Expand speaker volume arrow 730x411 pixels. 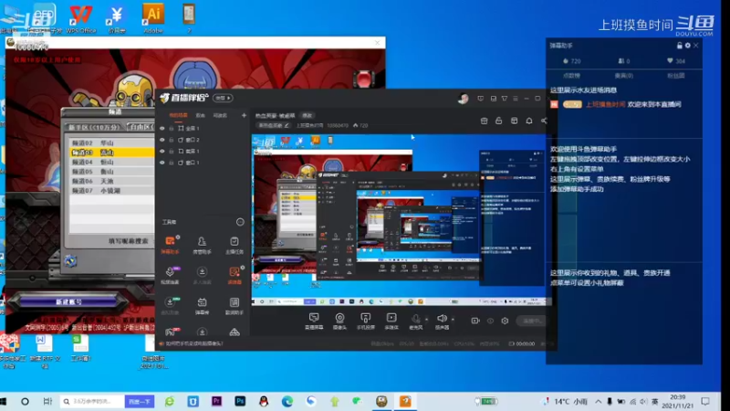(453, 320)
